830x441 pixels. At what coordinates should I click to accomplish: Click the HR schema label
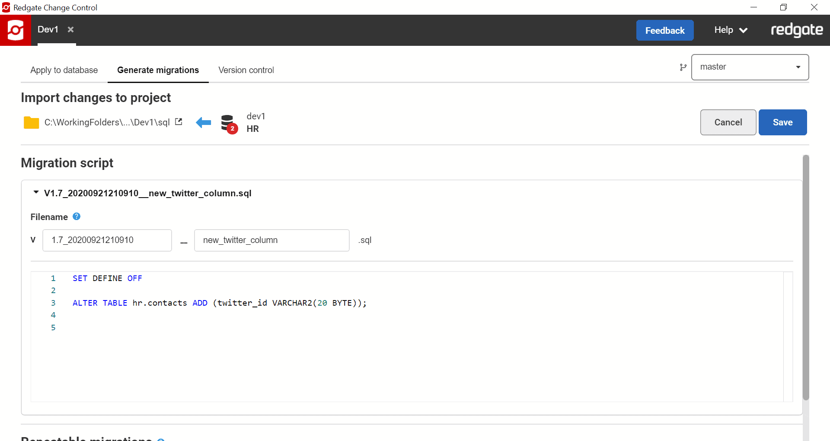[x=253, y=129]
